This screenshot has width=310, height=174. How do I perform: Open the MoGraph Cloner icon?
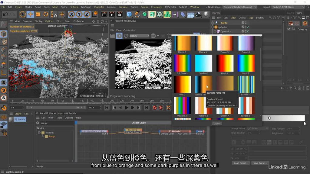(167, 14)
